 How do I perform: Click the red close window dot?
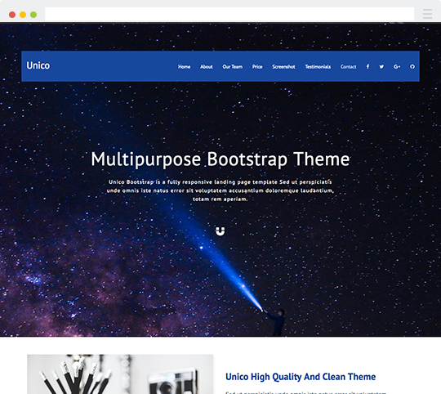coord(12,15)
